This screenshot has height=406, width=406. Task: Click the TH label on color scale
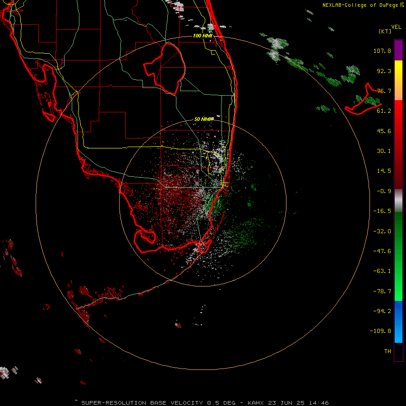[x=388, y=351]
